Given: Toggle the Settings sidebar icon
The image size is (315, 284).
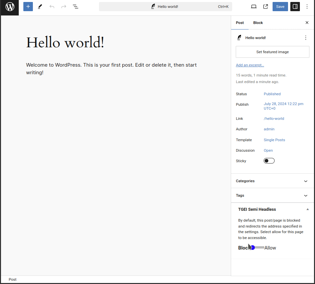Looking at the screenshot, I should (295, 7).
